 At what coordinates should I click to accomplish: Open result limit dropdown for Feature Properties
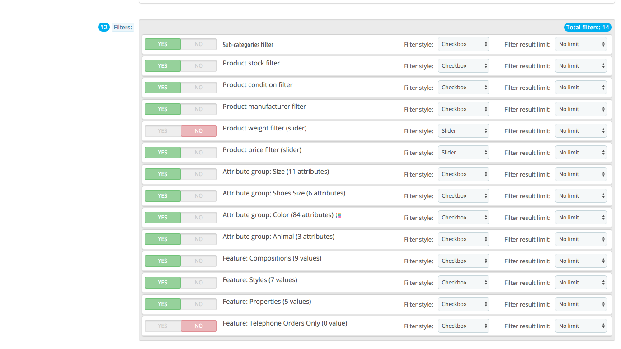click(581, 304)
